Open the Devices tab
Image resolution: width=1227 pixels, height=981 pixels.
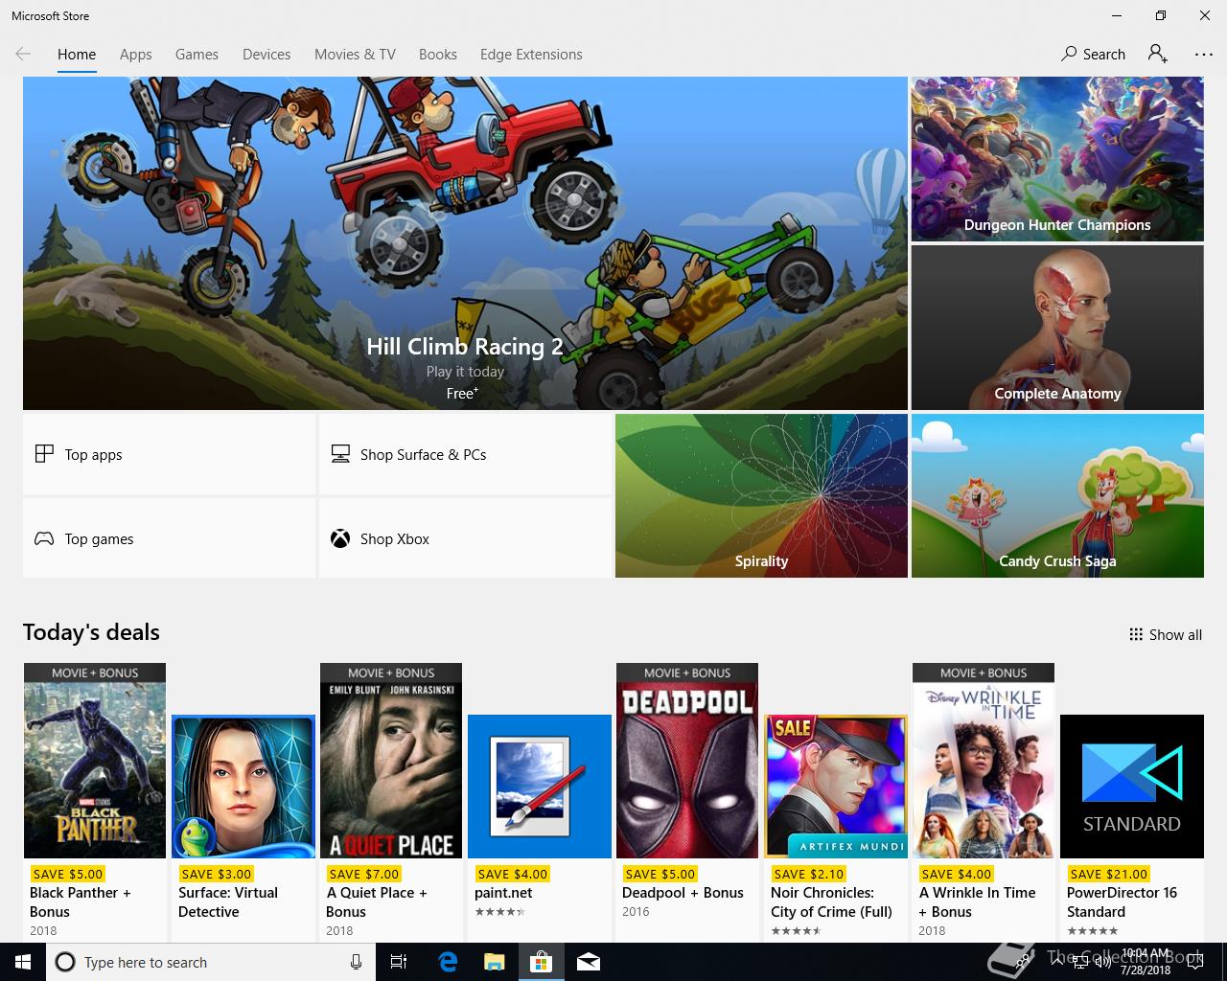(x=266, y=55)
